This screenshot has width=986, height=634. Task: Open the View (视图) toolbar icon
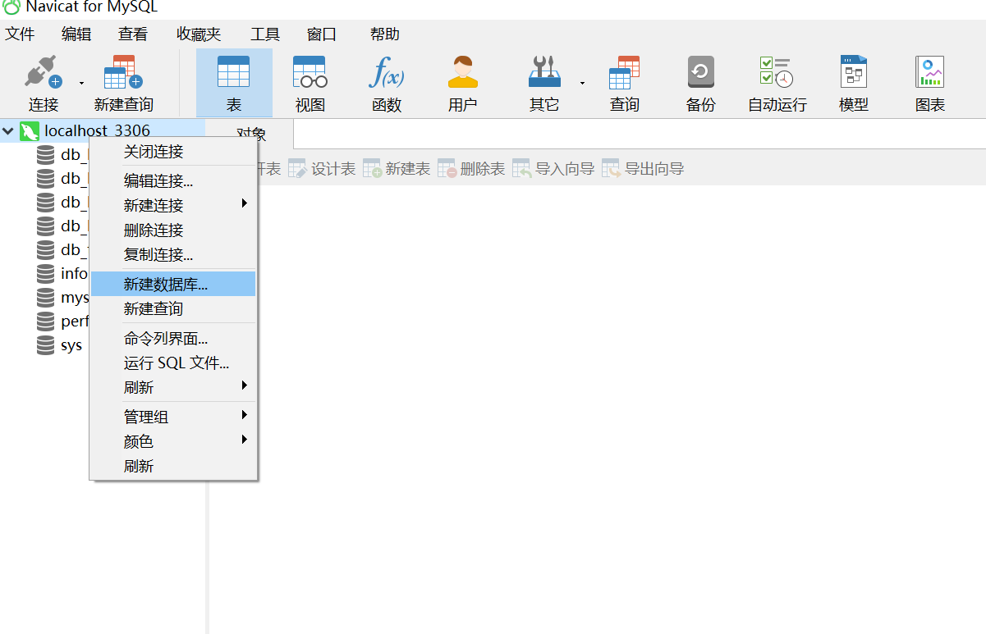[310, 72]
